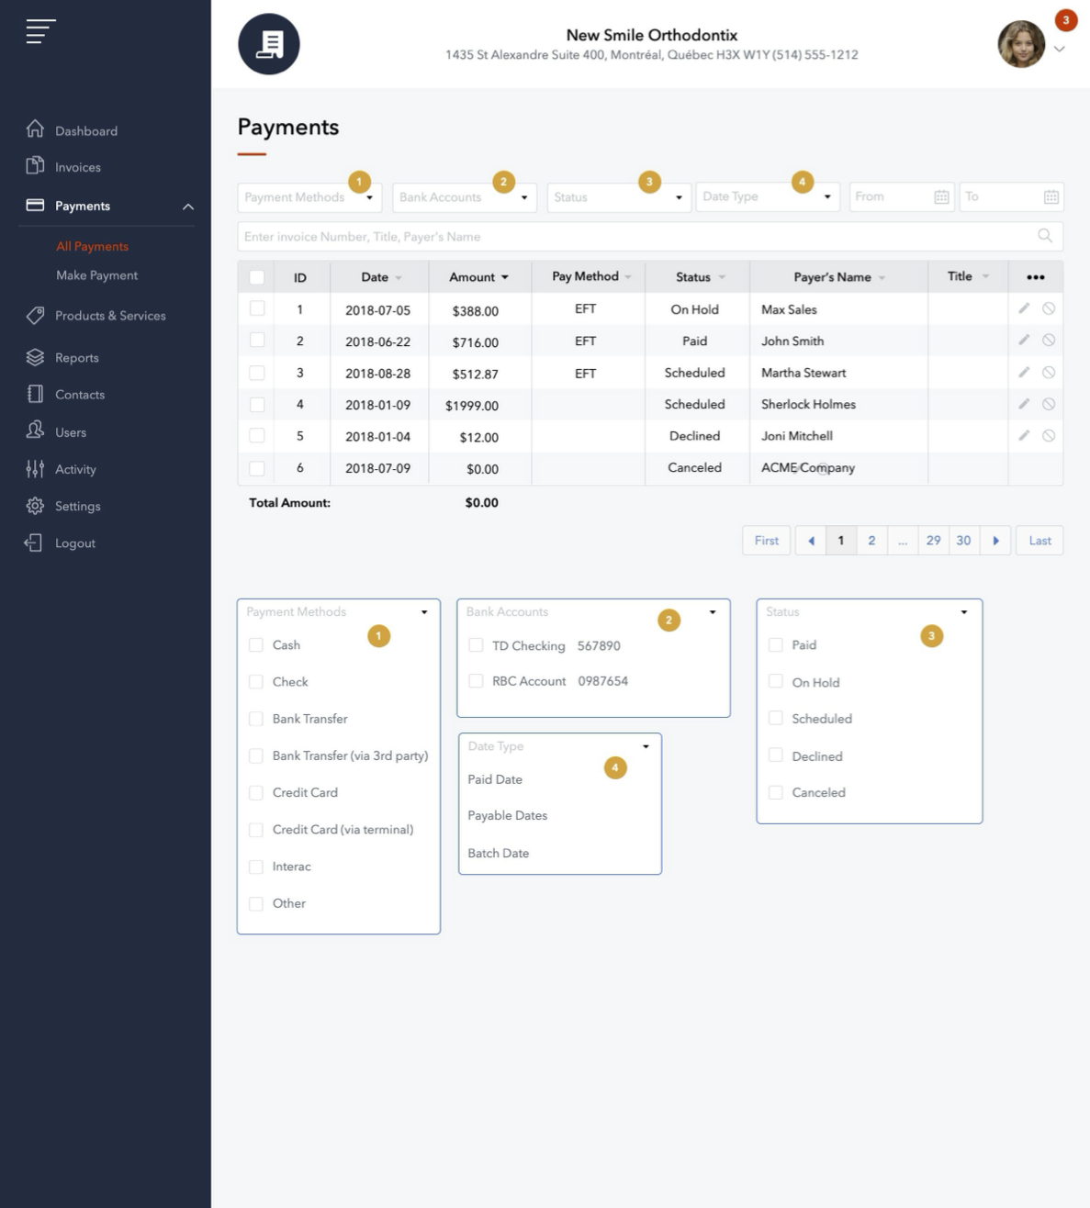
Task: Collapse the Payments sidebar section chevron
Action: coord(188,207)
